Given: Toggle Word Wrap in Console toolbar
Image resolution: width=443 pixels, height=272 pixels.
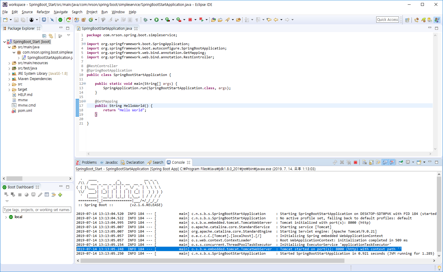Looking at the screenshot, I should pyautogui.click(x=378, y=162).
